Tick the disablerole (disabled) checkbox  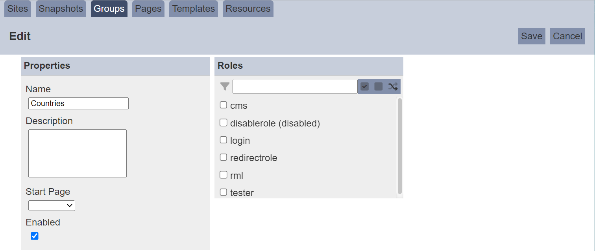click(224, 123)
